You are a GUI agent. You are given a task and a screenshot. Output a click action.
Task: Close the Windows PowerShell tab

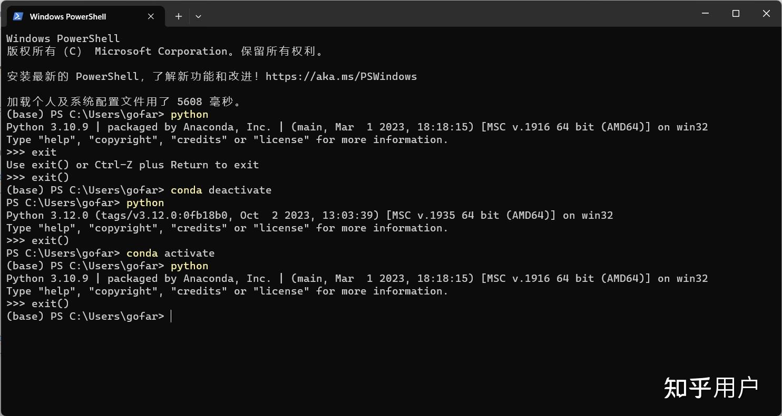pyautogui.click(x=151, y=16)
